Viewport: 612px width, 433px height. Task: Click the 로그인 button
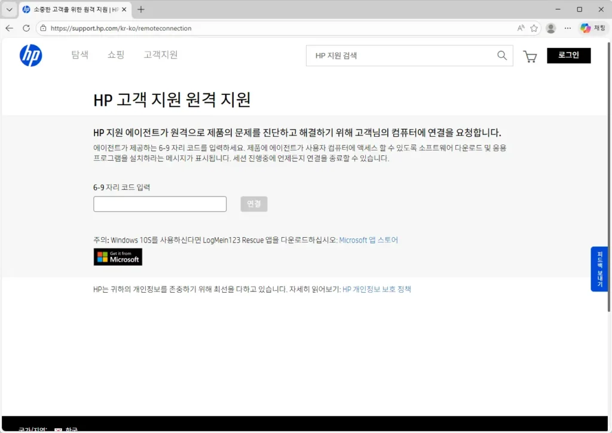[568, 55]
